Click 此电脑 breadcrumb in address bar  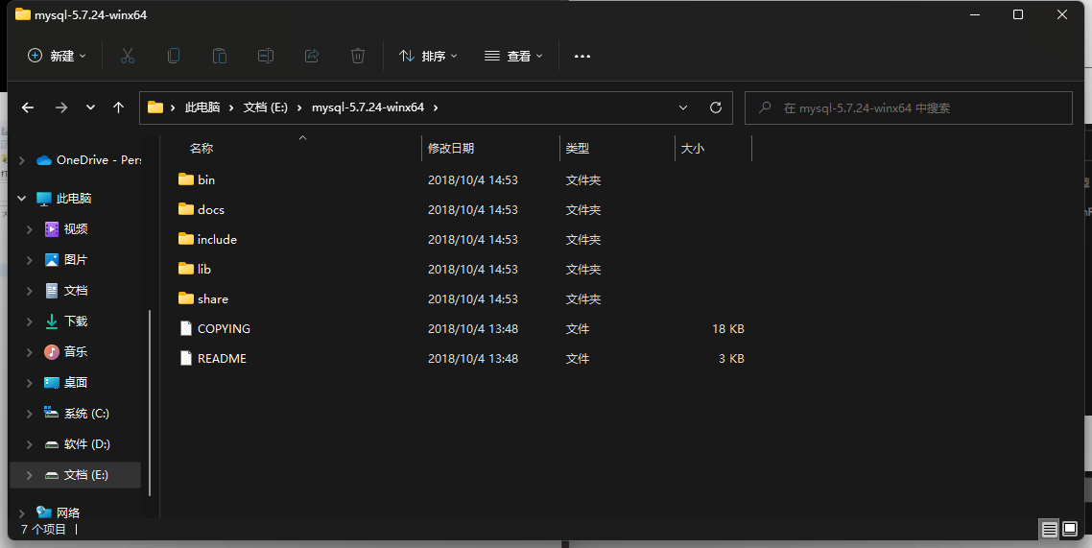click(202, 107)
